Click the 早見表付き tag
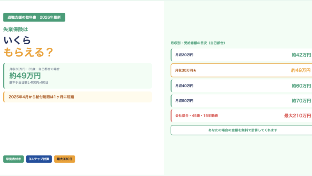This screenshot has height=176, width=312. (13, 159)
